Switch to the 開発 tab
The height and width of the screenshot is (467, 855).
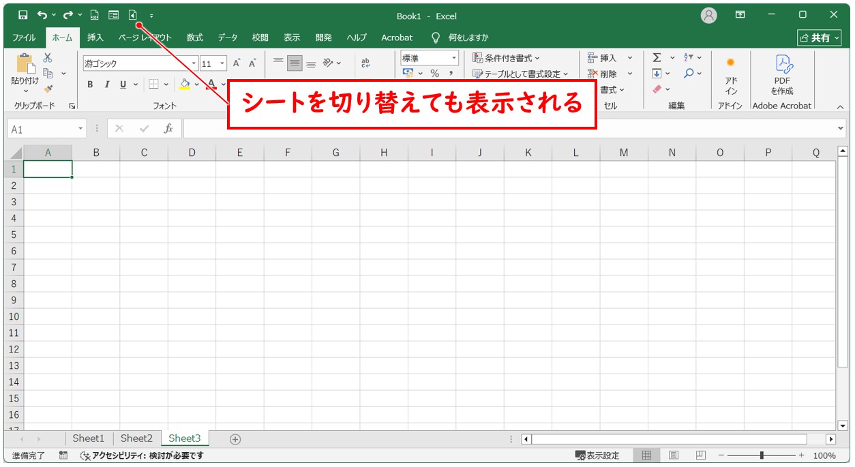coord(324,37)
